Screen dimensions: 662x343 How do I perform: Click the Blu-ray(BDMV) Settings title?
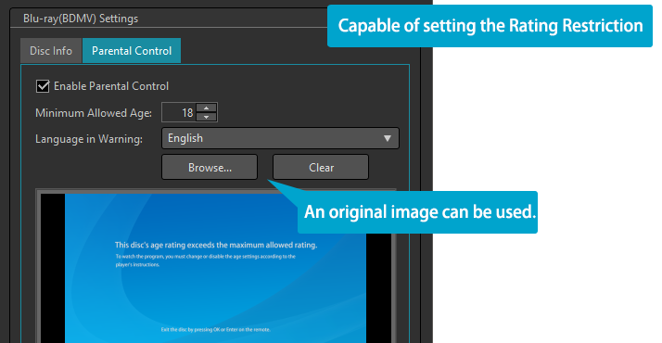[81, 19]
